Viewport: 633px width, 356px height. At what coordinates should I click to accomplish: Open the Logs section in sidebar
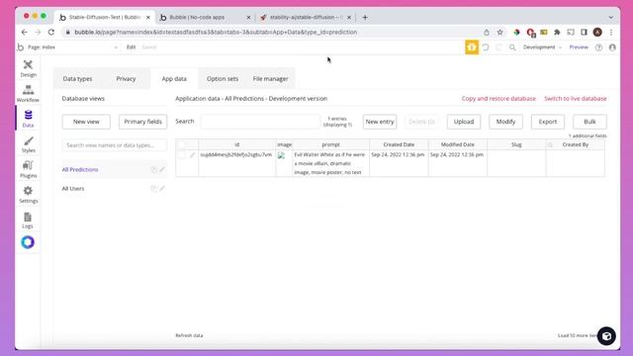28,220
